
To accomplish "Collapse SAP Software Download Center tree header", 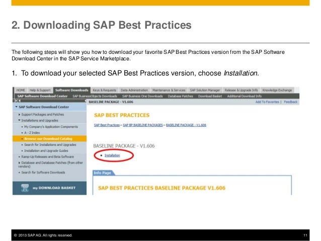I will point(17,107).
